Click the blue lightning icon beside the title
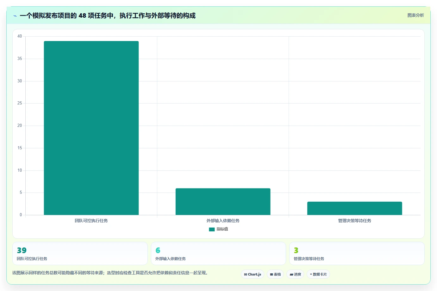 [x=15, y=16]
